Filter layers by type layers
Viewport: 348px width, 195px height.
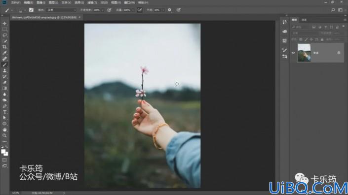pyautogui.click(x=326, y=27)
